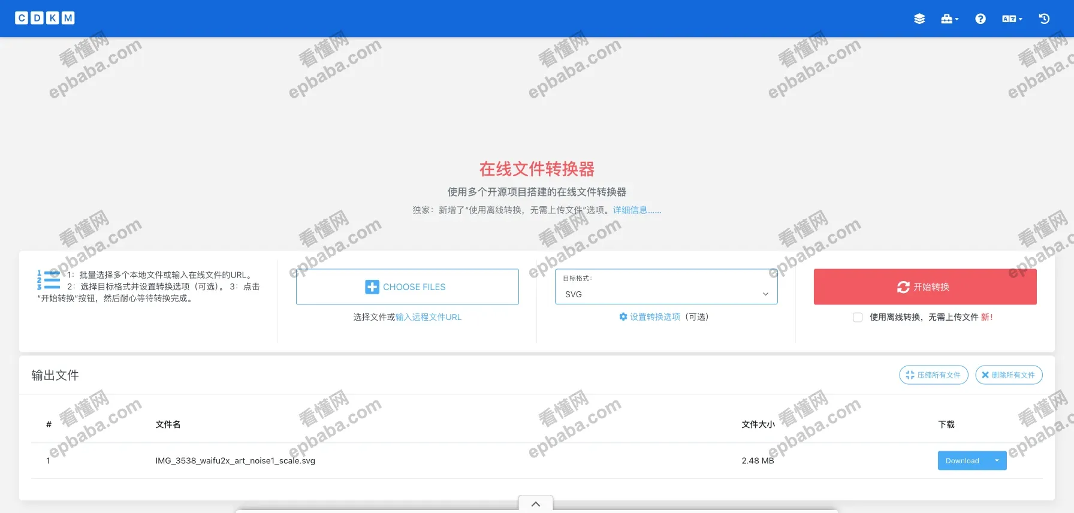Click the 输出文件 heading
This screenshot has height=513, width=1074.
(x=55, y=375)
